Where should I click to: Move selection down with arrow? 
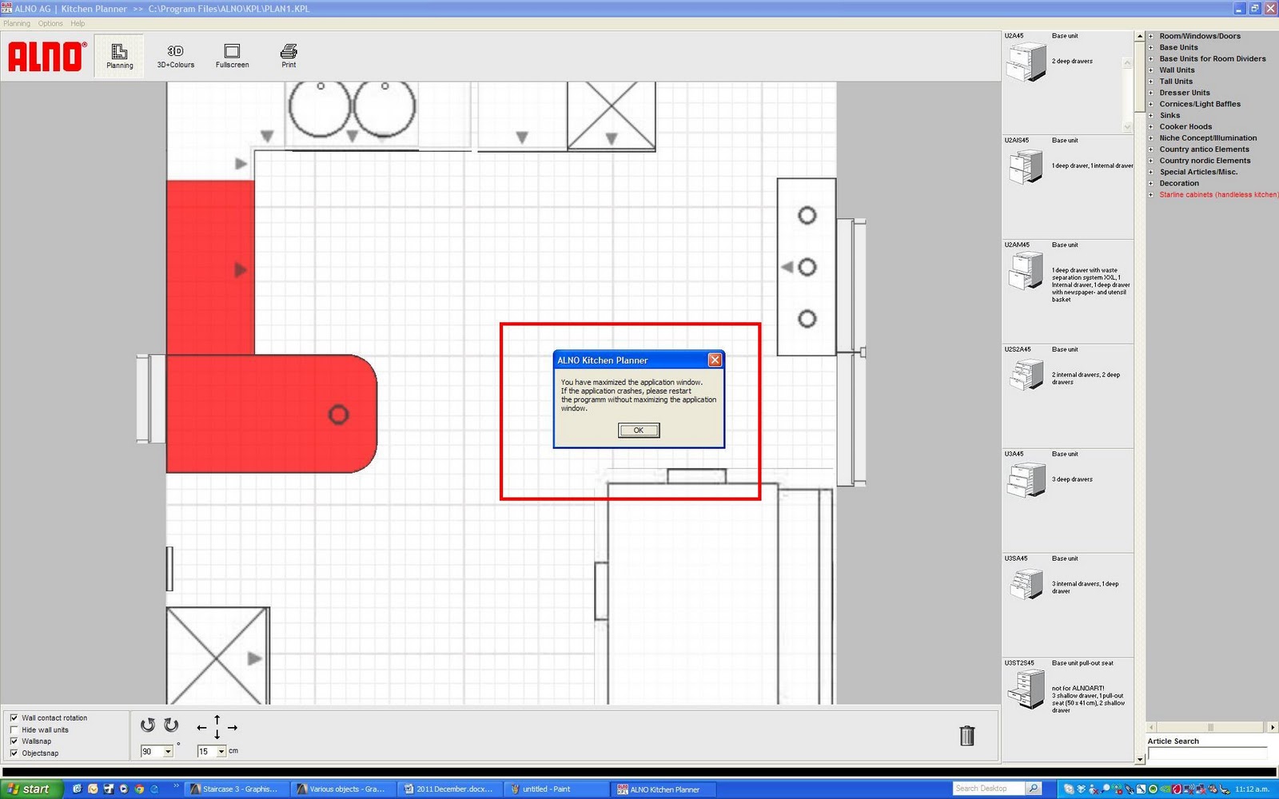tap(217, 735)
